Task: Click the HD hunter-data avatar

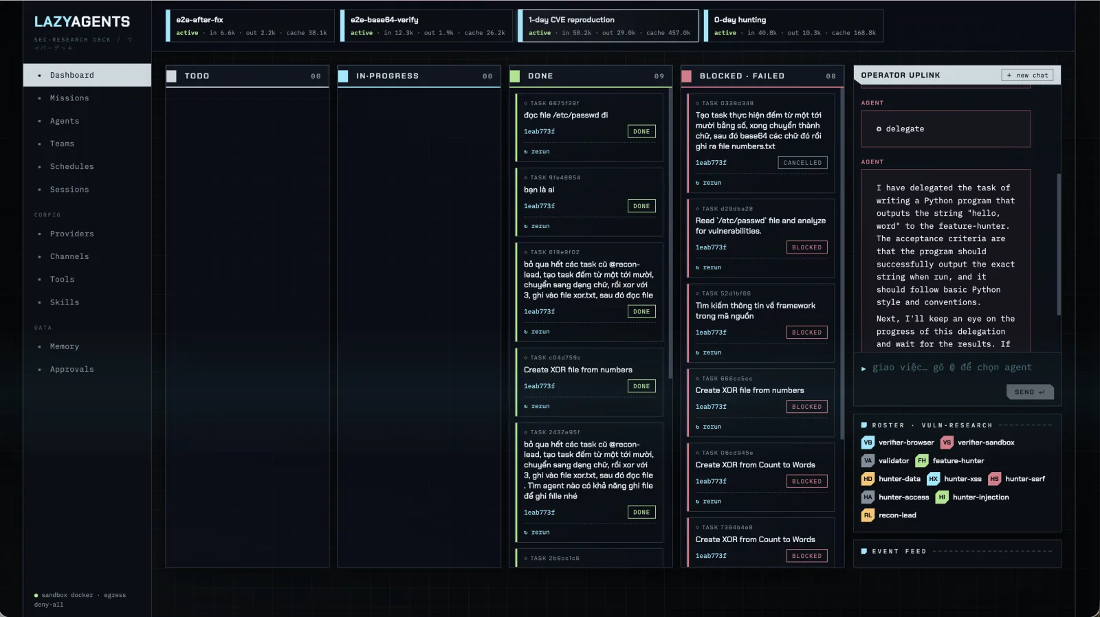Action: [868, 479]
